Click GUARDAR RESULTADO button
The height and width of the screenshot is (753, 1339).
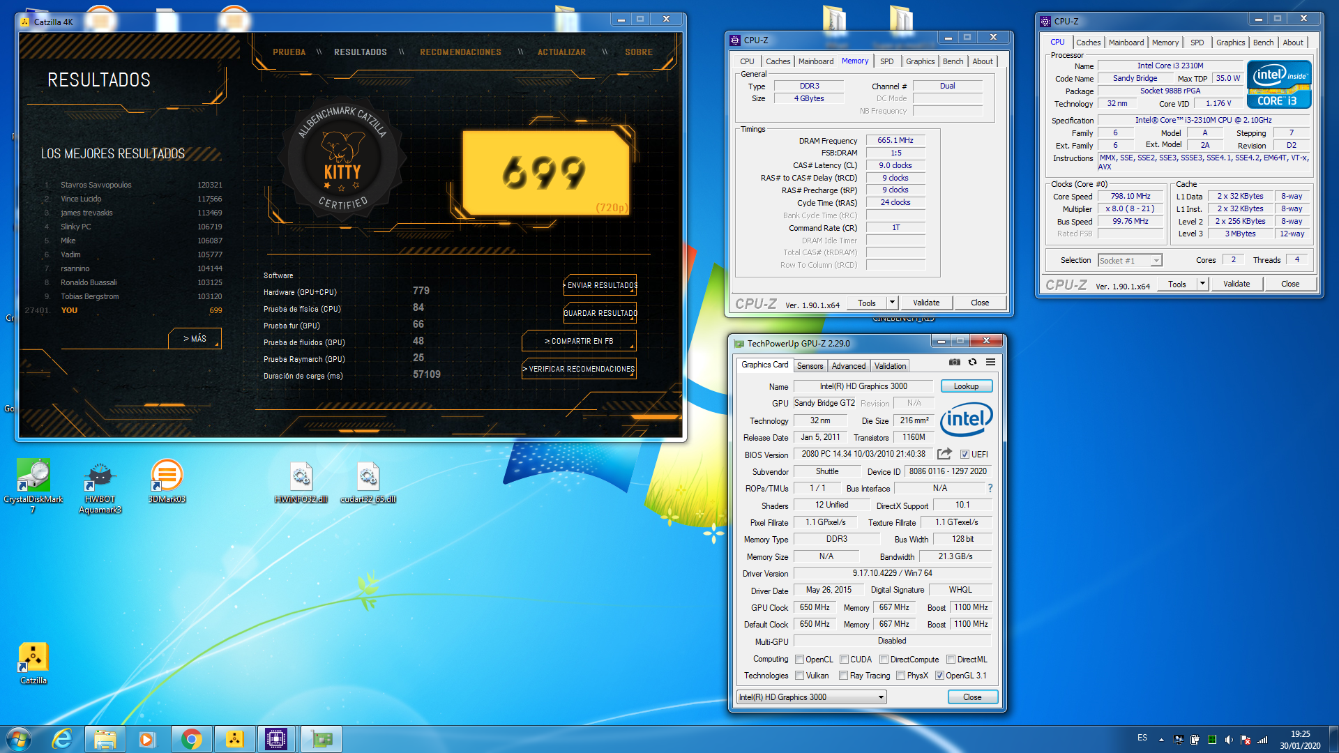(x=600, y=313)
